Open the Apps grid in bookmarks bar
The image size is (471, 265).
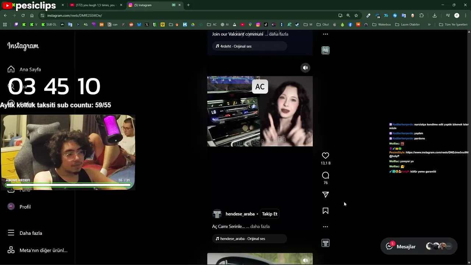tap(5, 25)
